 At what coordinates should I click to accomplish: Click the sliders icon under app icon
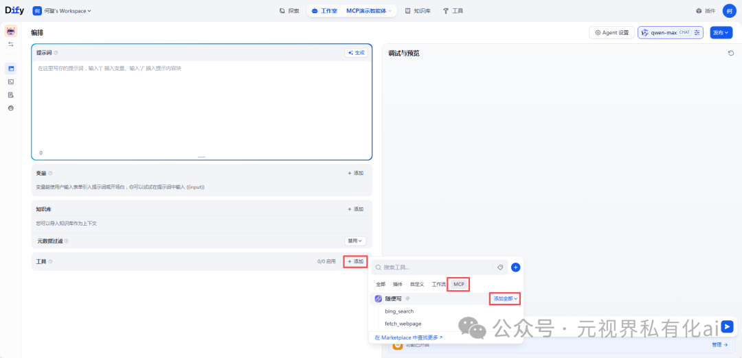(x=11, y=44)
